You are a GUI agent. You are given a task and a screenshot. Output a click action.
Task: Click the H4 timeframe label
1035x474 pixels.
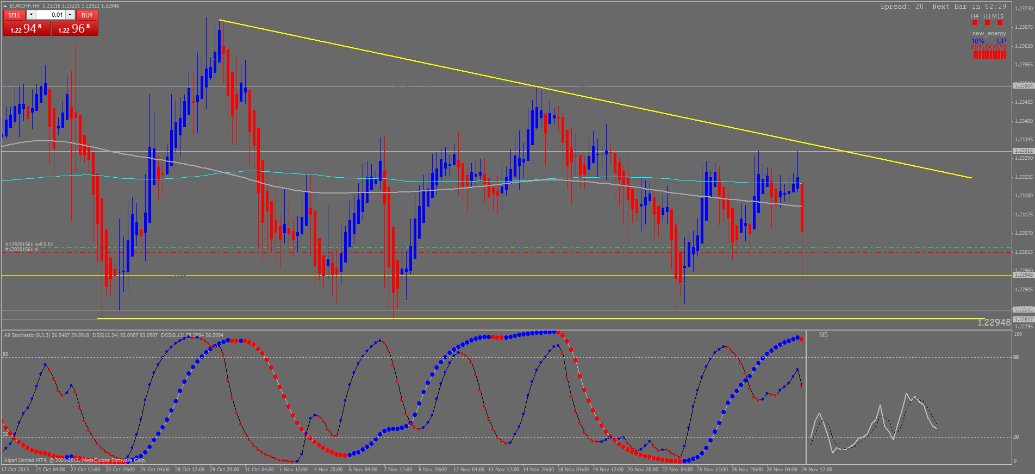(x=975, y=16)
